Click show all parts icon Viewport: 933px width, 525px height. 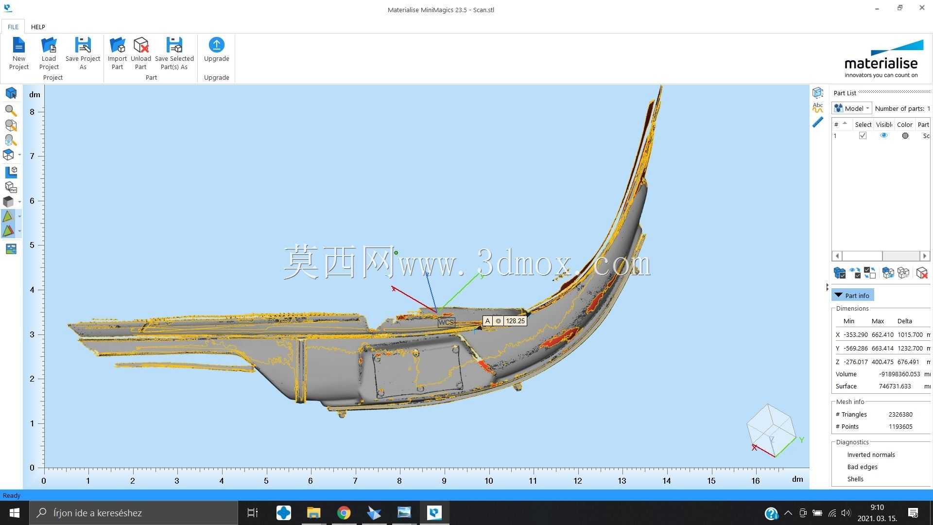[888, 273]
